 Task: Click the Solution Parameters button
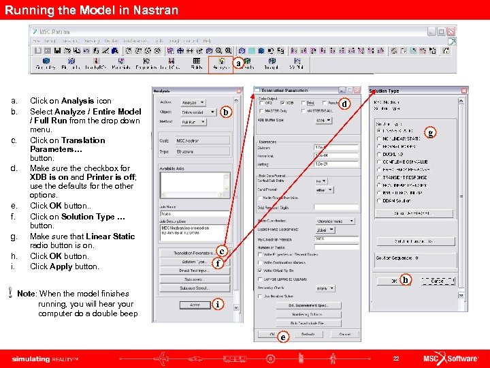pos(416,241)
